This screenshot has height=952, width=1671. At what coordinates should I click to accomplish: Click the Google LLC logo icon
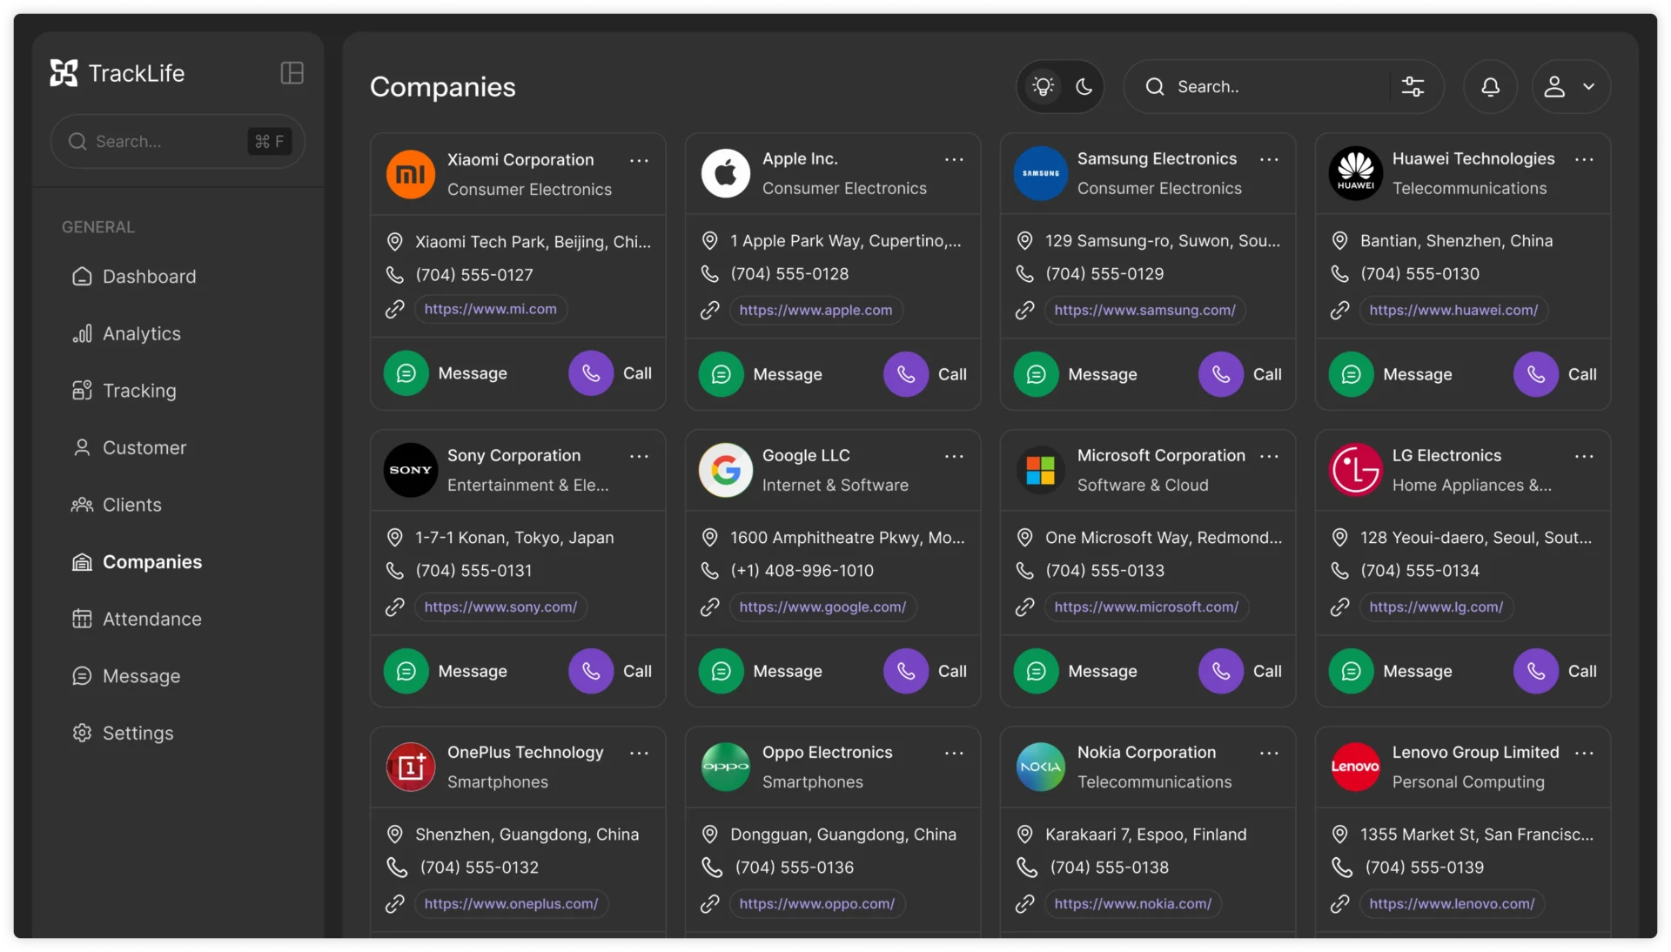(x=725, y=470)
